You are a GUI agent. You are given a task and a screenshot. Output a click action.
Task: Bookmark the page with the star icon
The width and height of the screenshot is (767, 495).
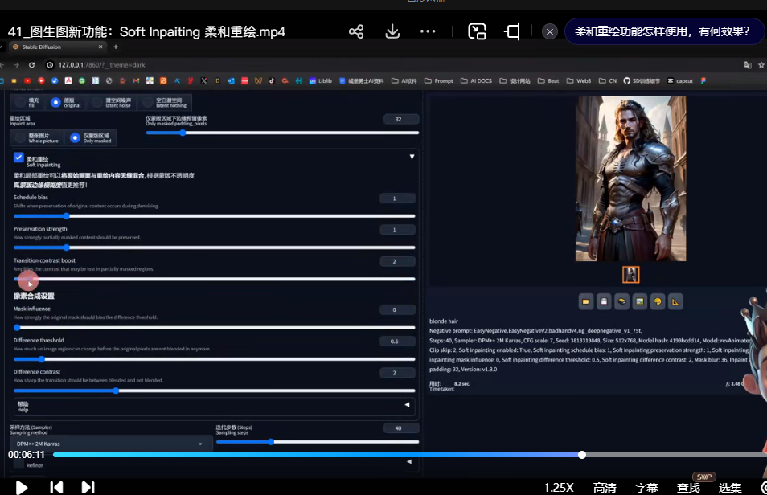click(x=761, y=65)
